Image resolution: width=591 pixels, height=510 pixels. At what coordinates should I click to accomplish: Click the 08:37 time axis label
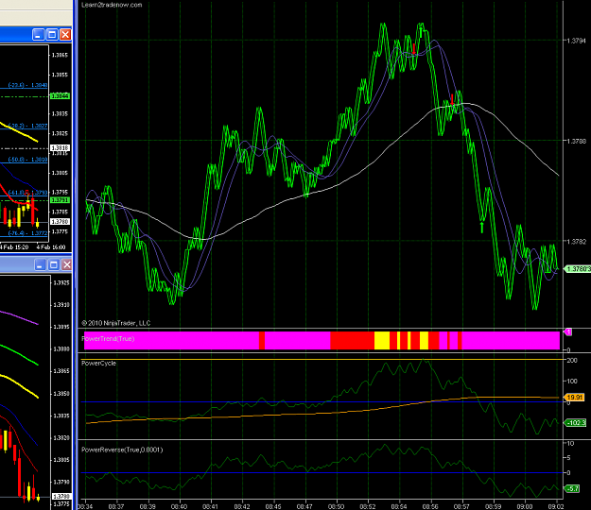(116, 506)
